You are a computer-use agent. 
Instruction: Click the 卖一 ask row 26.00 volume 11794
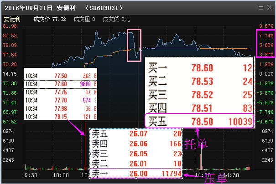[135, 174]
